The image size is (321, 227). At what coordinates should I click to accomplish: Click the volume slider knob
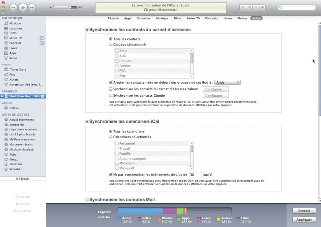(70, 7)
